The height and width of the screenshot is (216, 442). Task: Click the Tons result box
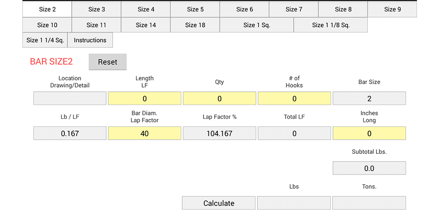coord(369,203)
